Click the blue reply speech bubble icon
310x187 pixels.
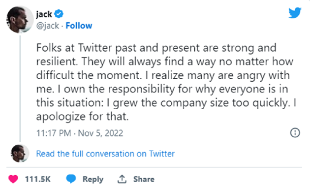coord(71,179)
